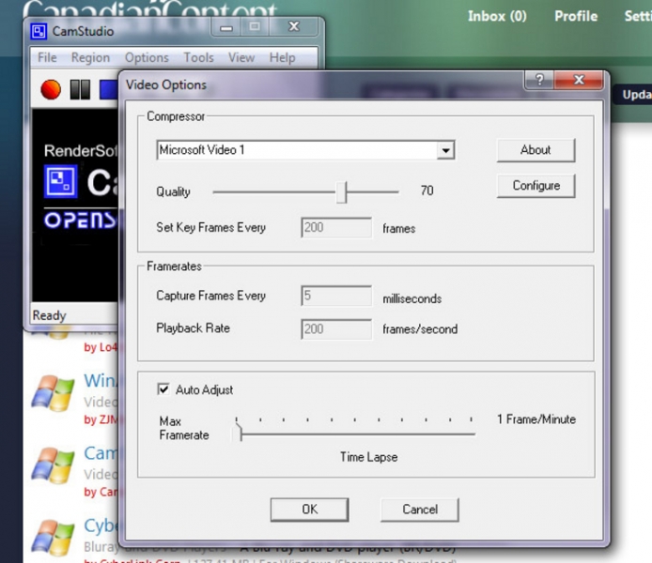This screenshot has height=563, width=652.
Task: Click the red Record button in CamStudio
Action: pos(51,89)
